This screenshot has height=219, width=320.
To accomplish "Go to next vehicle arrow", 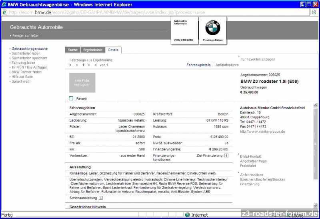I will [89, 65].
